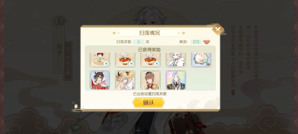The width and height of the screenshot is (298, 134).
Task: View the girl in red winter cloak reward
Action: pos(100,80)
